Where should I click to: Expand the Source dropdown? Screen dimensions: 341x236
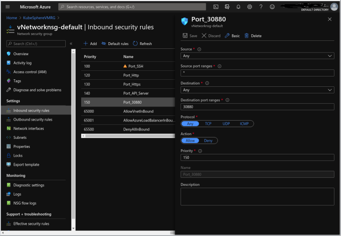pos(257,56)
